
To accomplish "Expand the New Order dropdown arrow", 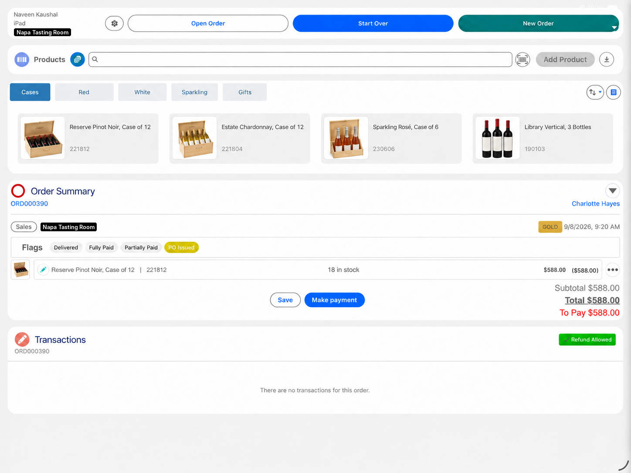I will (x=614, y=27).
